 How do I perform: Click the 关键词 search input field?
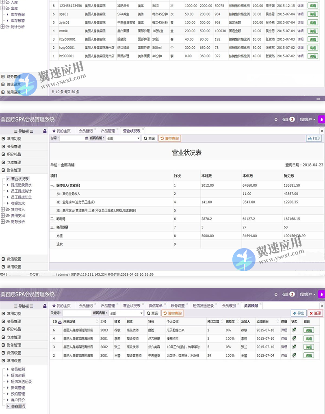[x=76, y=314]
